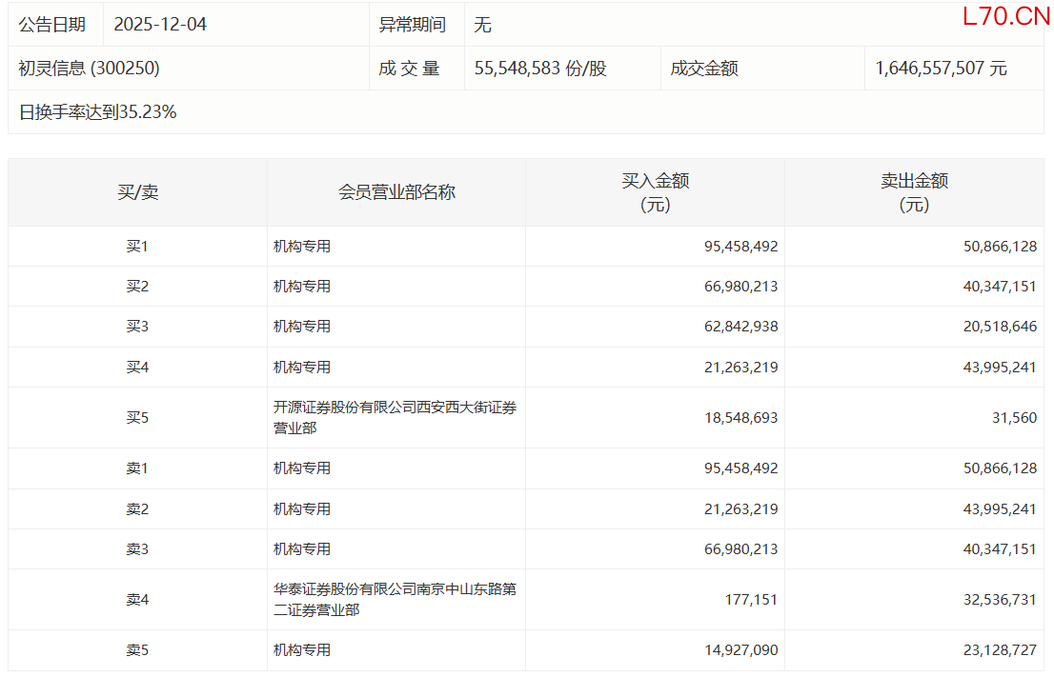1054x677 pixels.
Task: Click the L70.CN watermark logo
Action: coord(1005,16)
